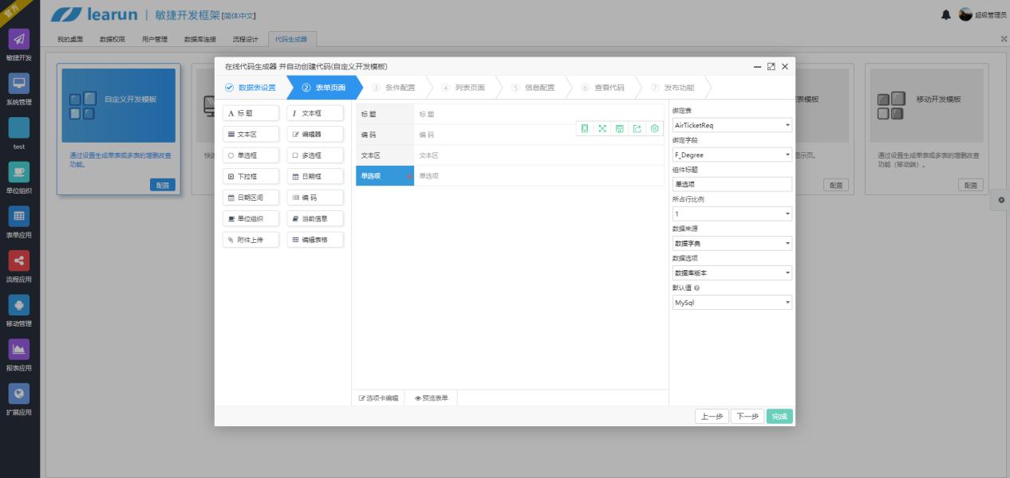
Task: Switch to the 流程设计 tab
Action: (x=245, y=39)
